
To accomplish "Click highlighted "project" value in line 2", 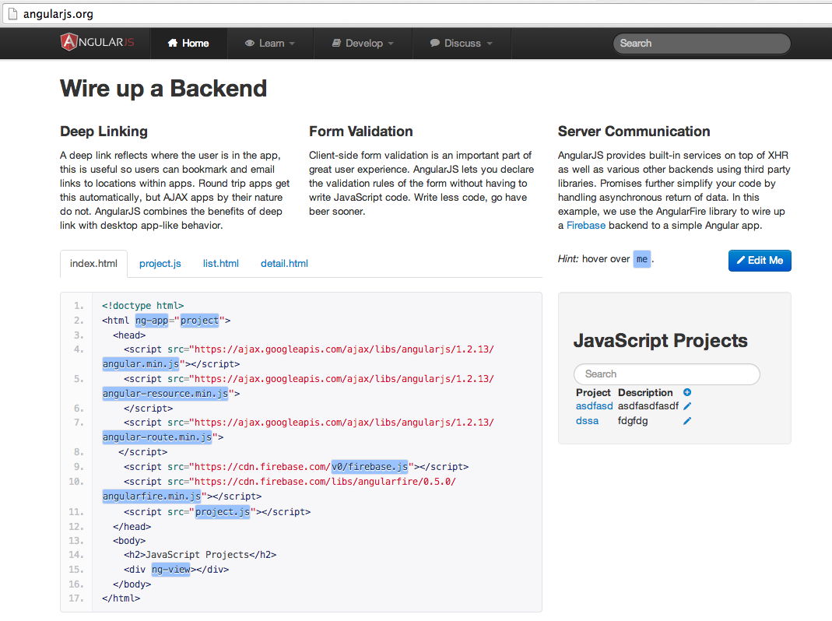I will click(x=199, y=320).
